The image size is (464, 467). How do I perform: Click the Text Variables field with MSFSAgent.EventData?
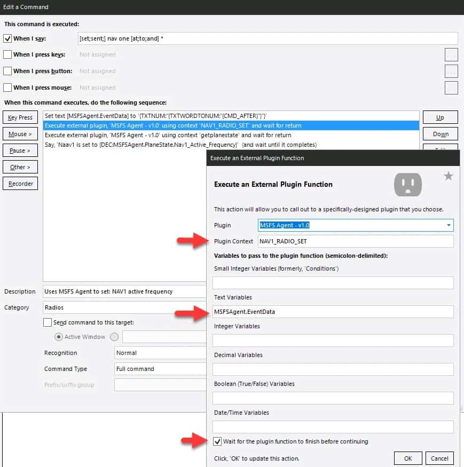(333, 311)
